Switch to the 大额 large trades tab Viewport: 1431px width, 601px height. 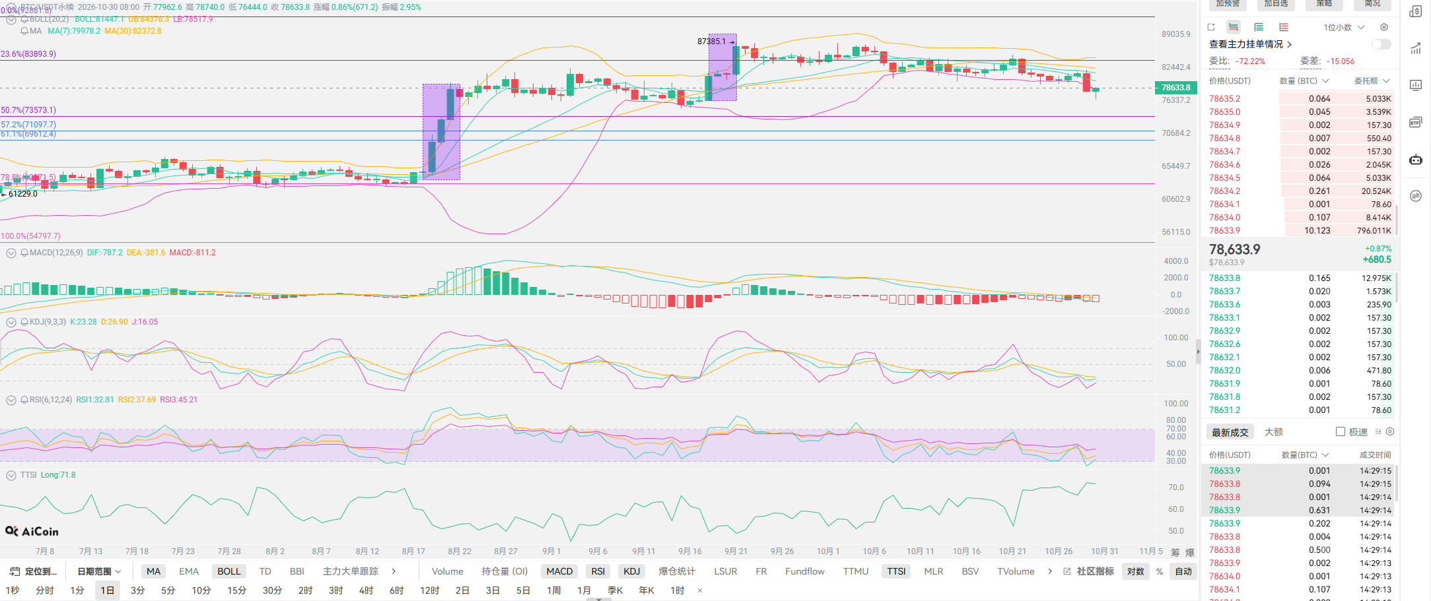[1274, 432]
